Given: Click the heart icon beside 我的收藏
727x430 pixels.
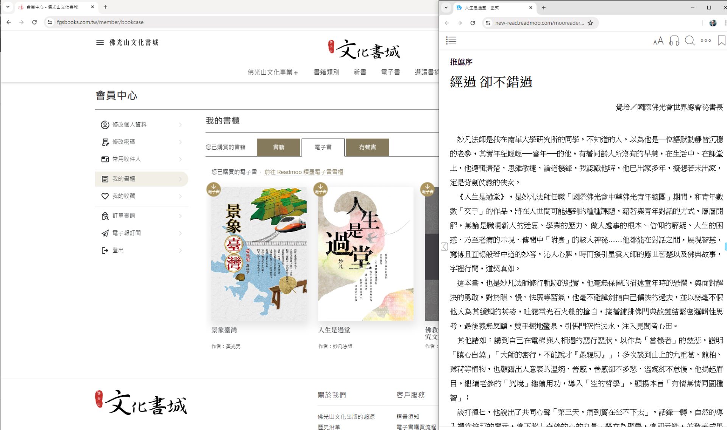Looking at the screenshot, I should [105, 196].
